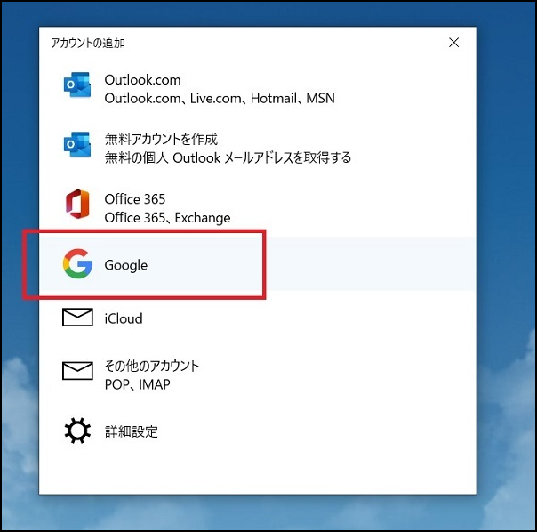Click the Outlook icon beside 無料アカウントを作成
This screenshot has height=532, width=537.
(77, 148)
